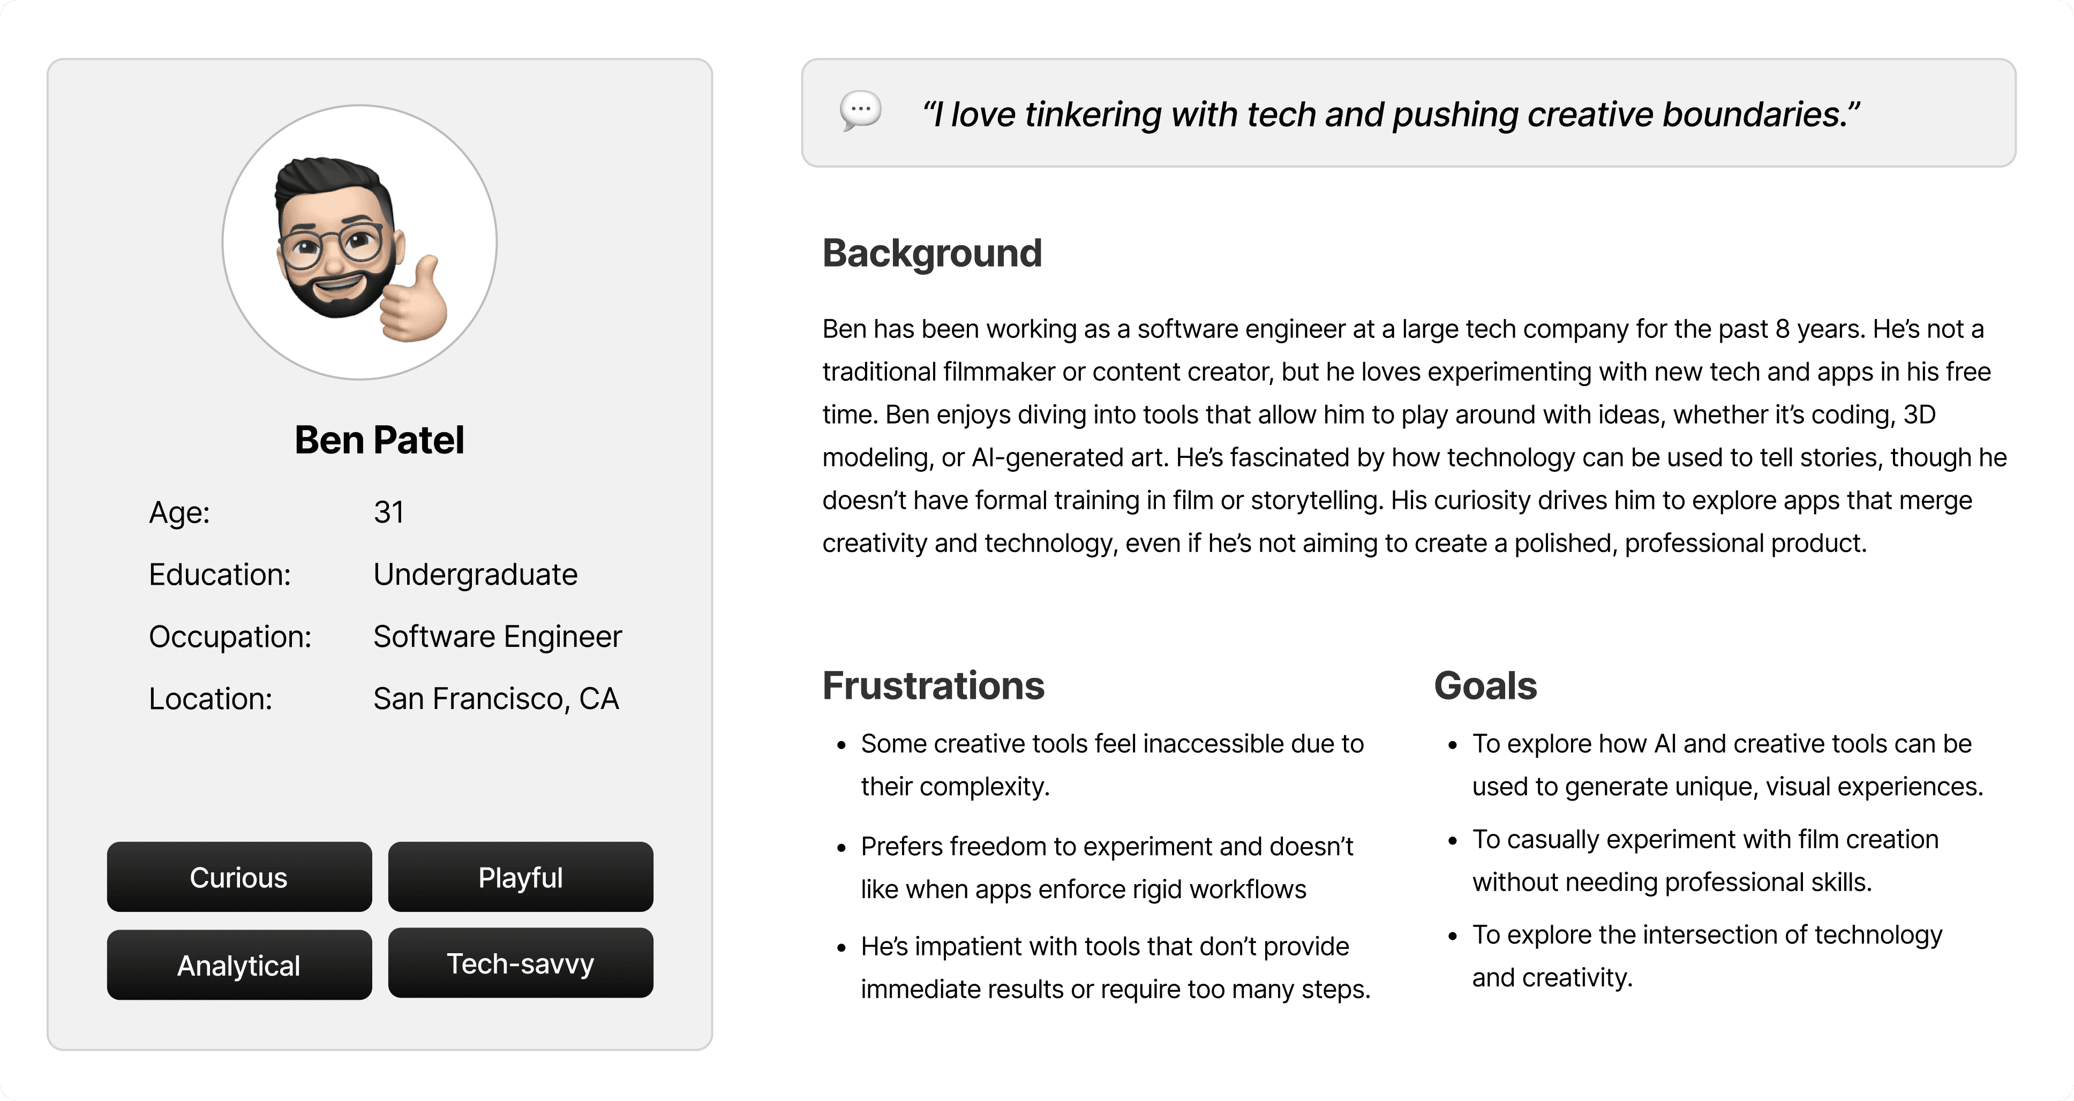Select the Playful trait tag

tap(520, 877)
